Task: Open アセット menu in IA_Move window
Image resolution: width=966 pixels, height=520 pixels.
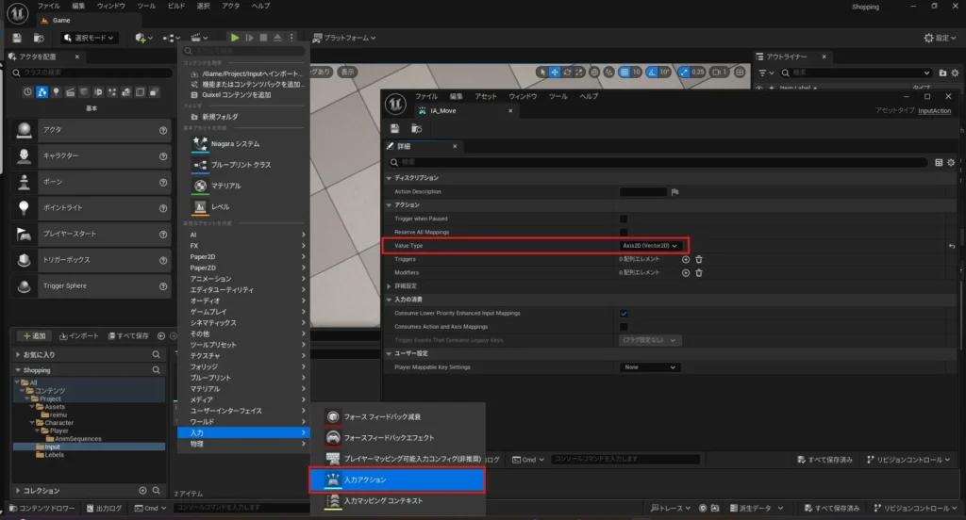Action: click(486, 97)
